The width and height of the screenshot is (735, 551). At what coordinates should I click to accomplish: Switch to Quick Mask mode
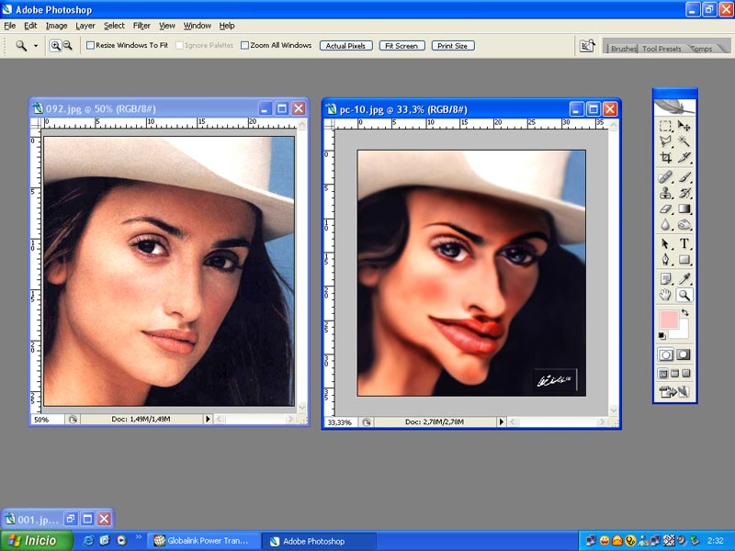click(684, 354)
